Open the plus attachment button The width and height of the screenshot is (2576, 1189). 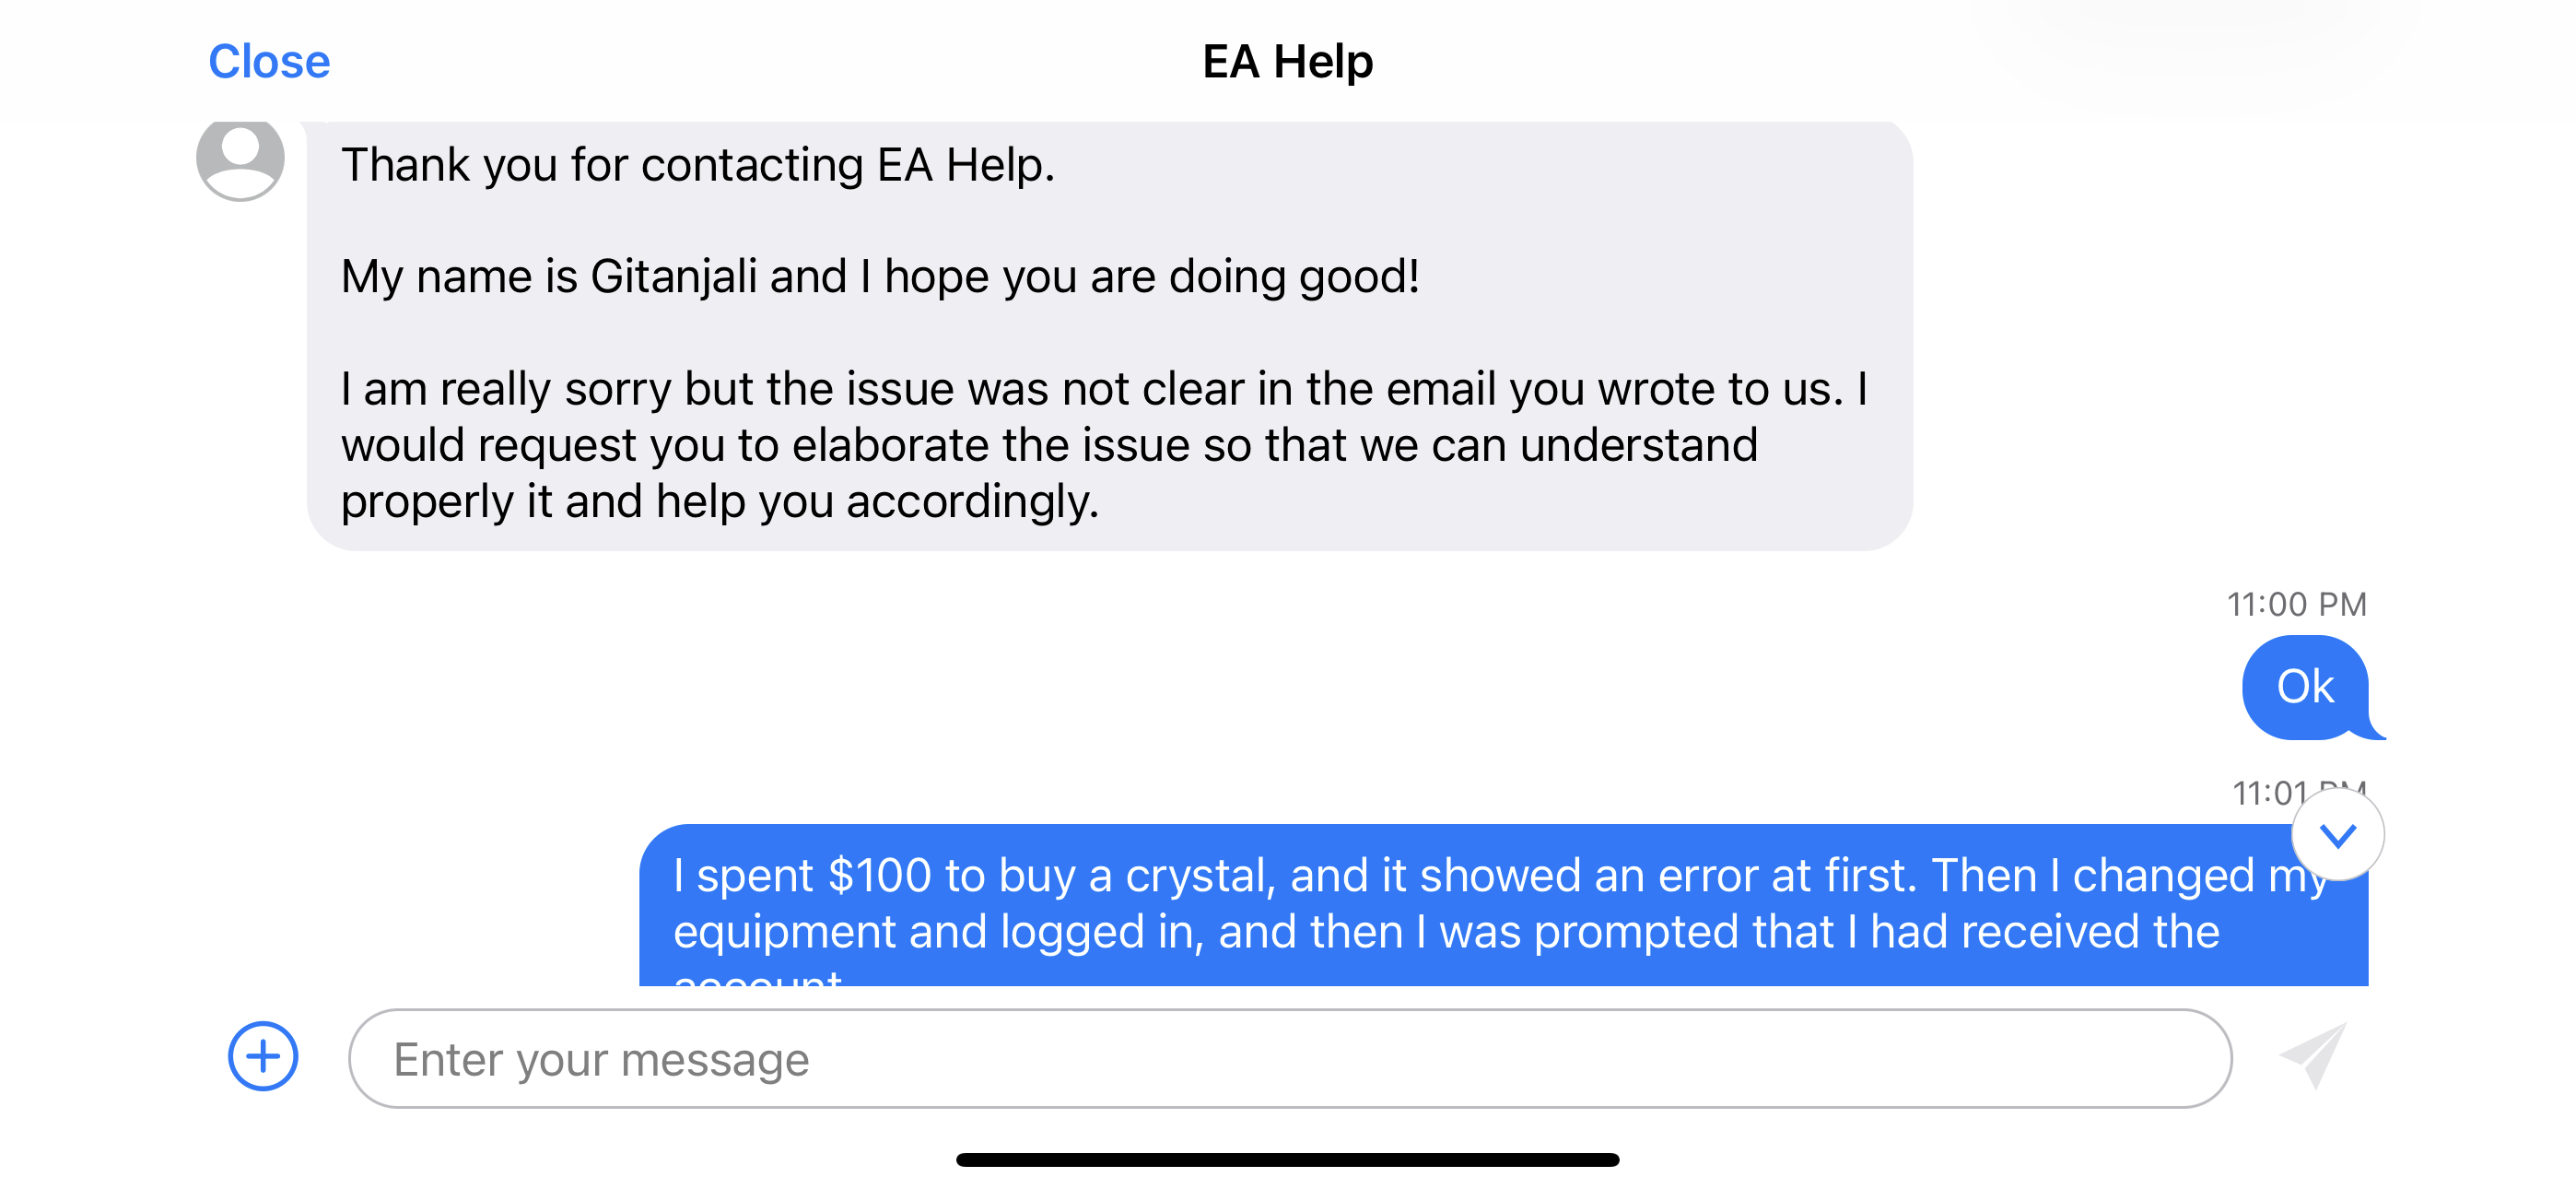point(263,1056)
